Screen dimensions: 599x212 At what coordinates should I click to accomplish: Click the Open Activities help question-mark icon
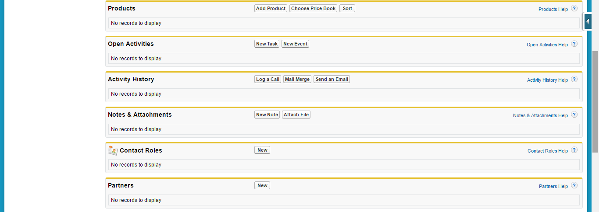(574, 44)
